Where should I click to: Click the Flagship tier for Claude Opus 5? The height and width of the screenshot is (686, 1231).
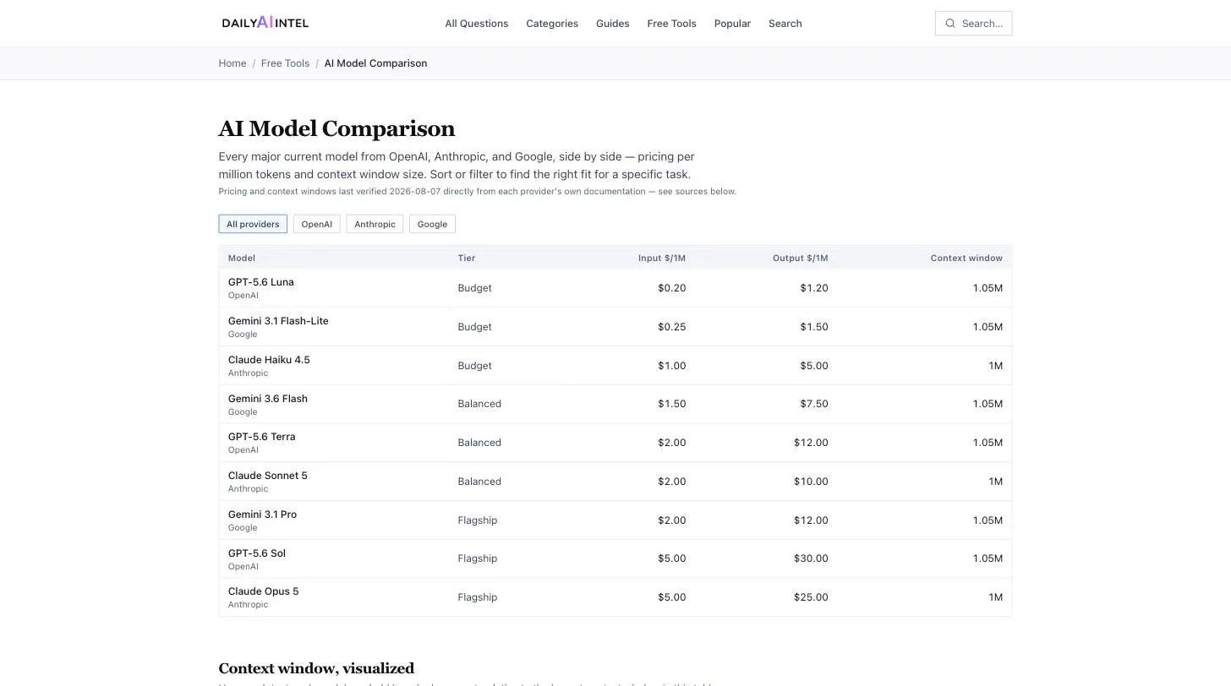(478, 597)
